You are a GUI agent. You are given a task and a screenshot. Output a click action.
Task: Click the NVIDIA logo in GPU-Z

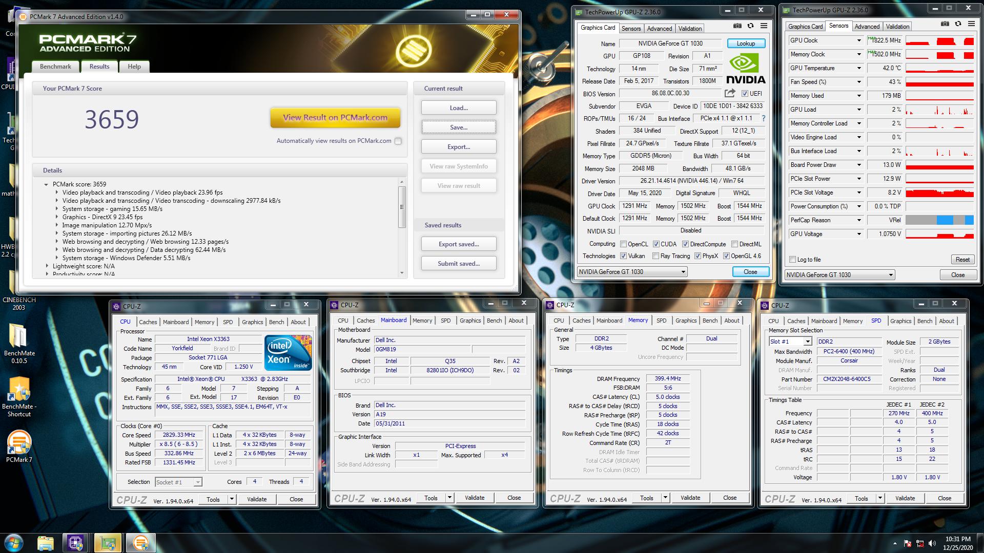746,70
